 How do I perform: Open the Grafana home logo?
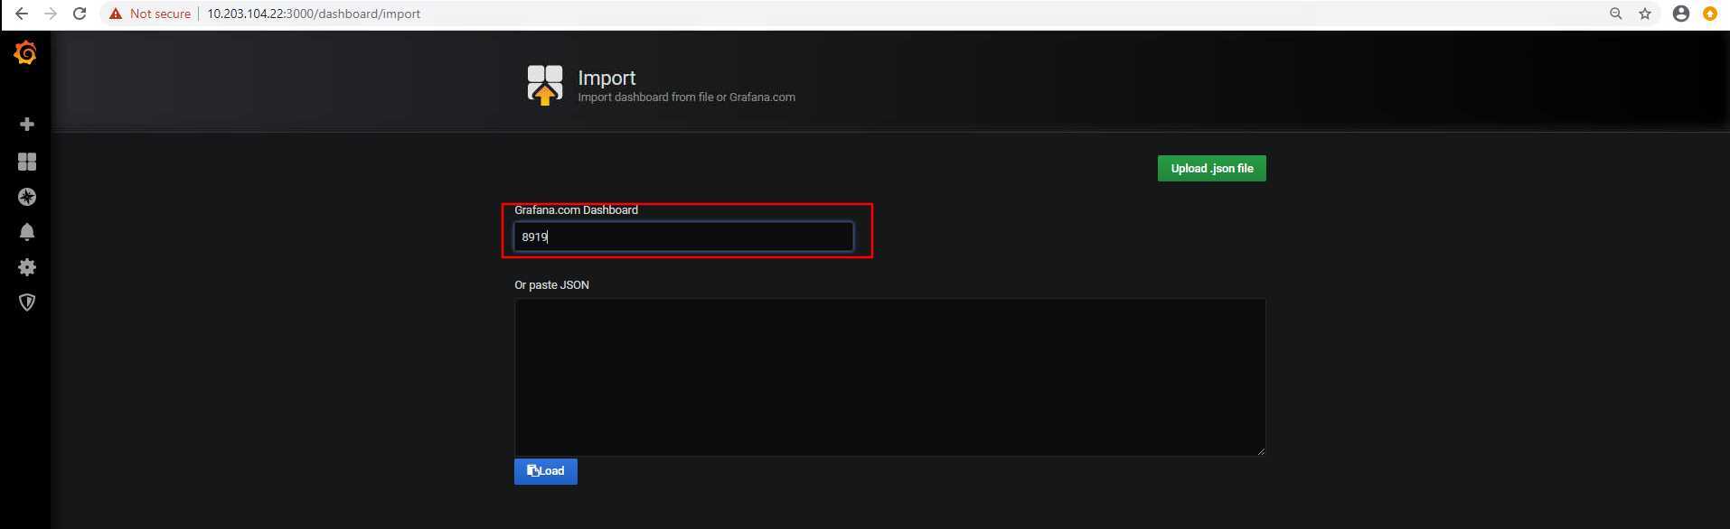click(x=25, y=53)
